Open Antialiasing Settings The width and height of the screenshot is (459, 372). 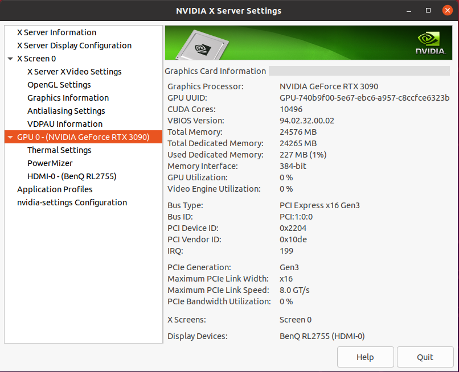coord(66,111)
